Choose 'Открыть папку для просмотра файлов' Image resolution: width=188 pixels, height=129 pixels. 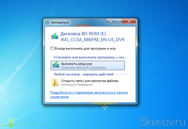[90, 81]
